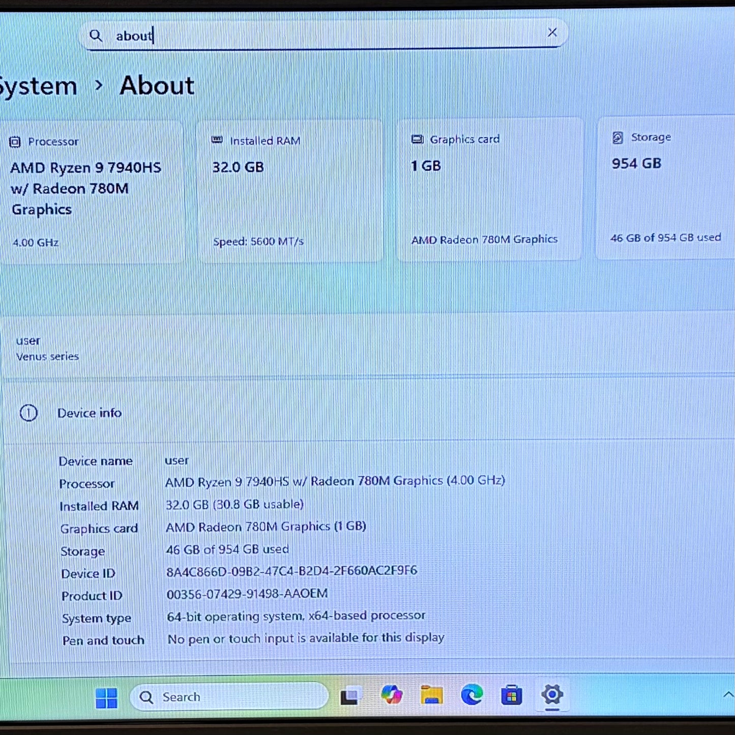Select the System type 64-bit value

[x=296, y=616]
